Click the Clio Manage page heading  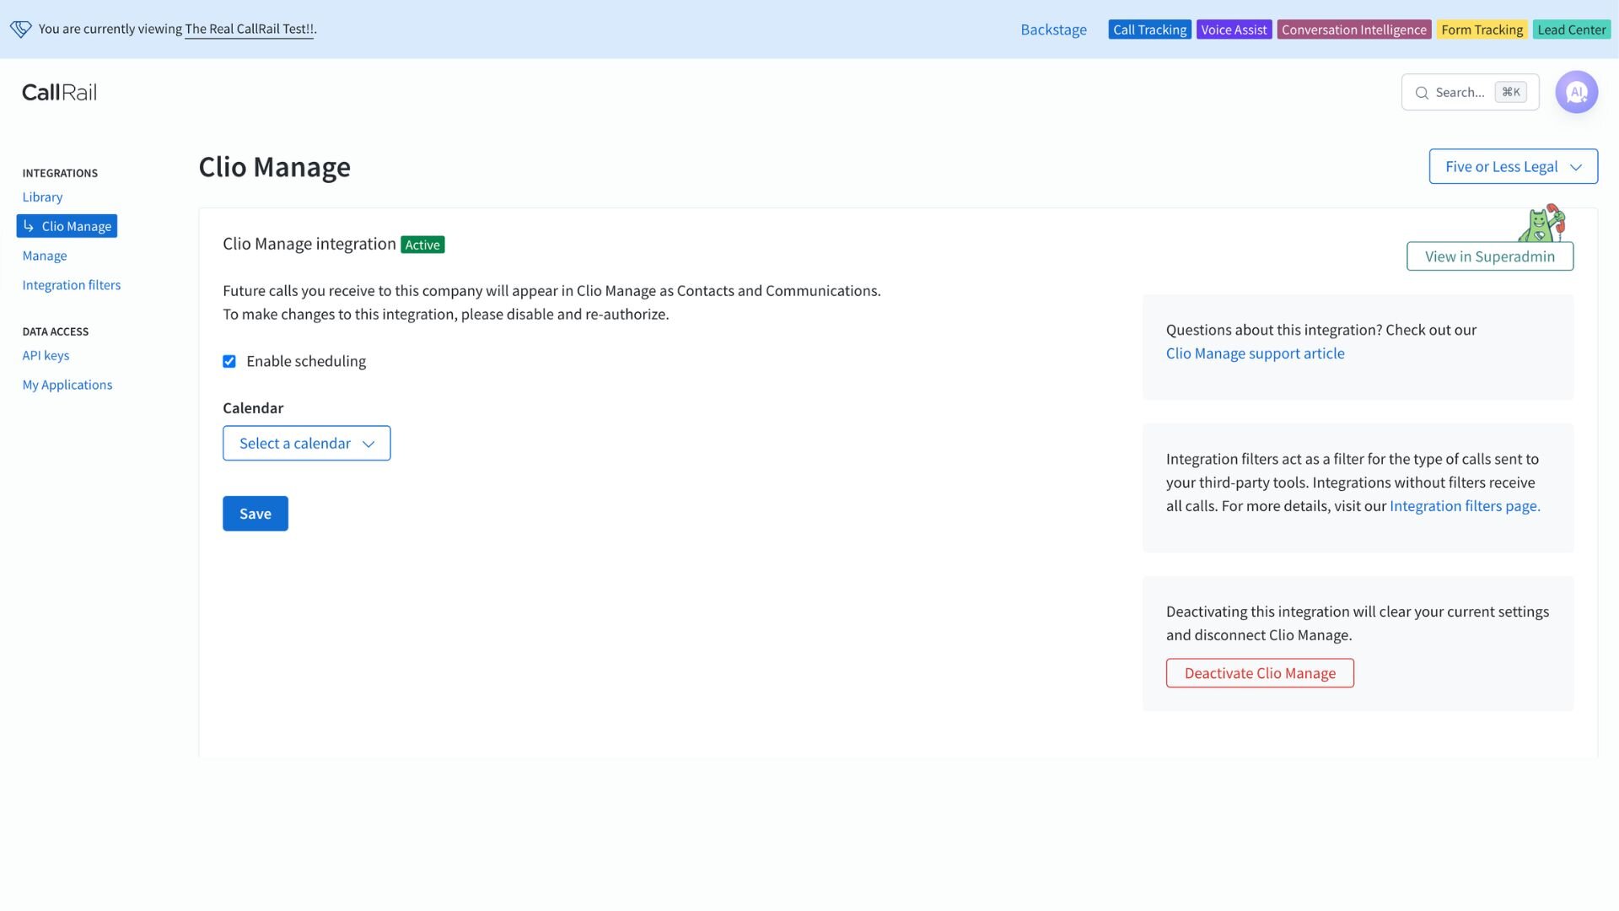274,167
